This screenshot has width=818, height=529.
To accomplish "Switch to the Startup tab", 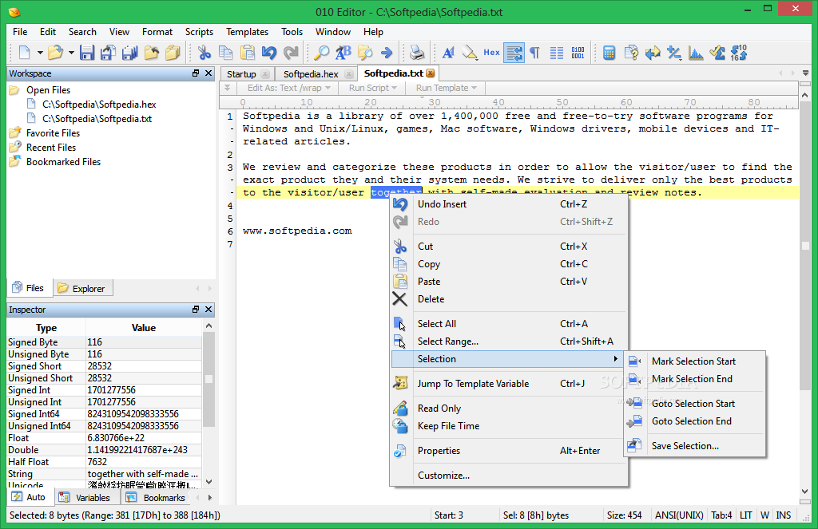I will click(241, 74).
